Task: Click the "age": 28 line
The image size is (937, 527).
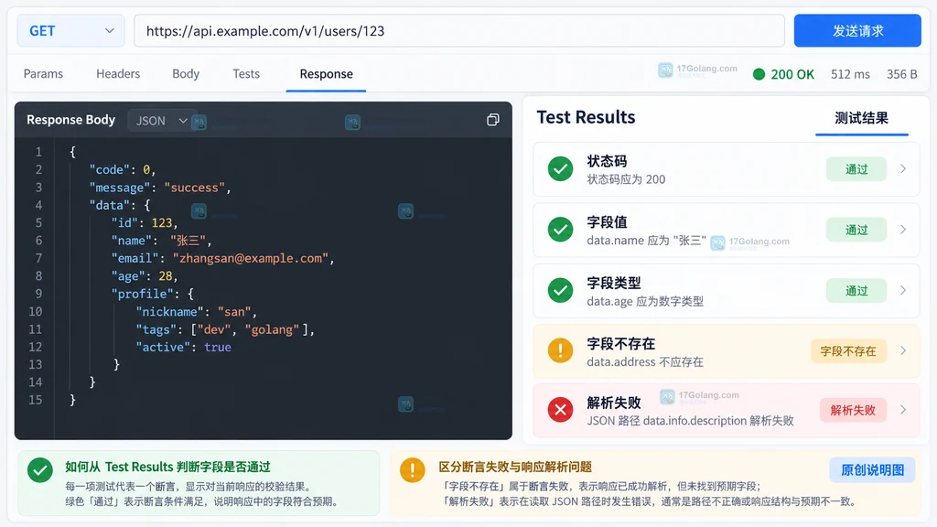Action: (145, 276)
